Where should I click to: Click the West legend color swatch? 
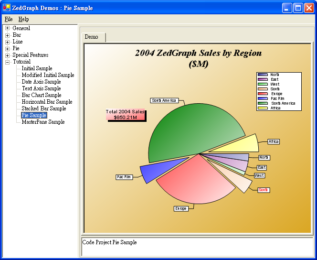tap(263, 84)
